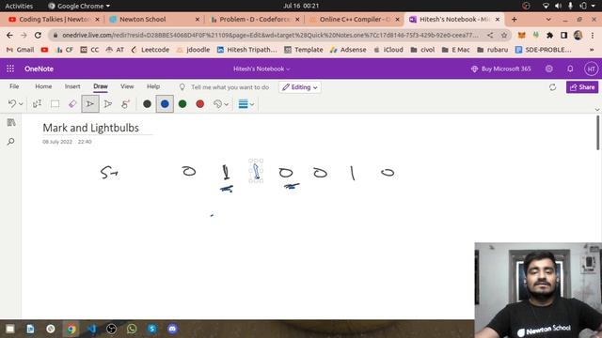
Task: Select the Text/Type selection tool
Action: (37, 104)
